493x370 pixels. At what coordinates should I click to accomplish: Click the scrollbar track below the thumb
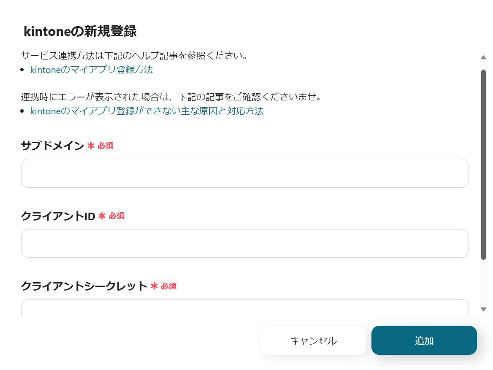point(484,283)
